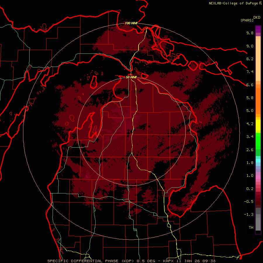This screenshot has width=263, height=263.
Task: Click the orange segment of the color bar
Action: click(258, 101)
